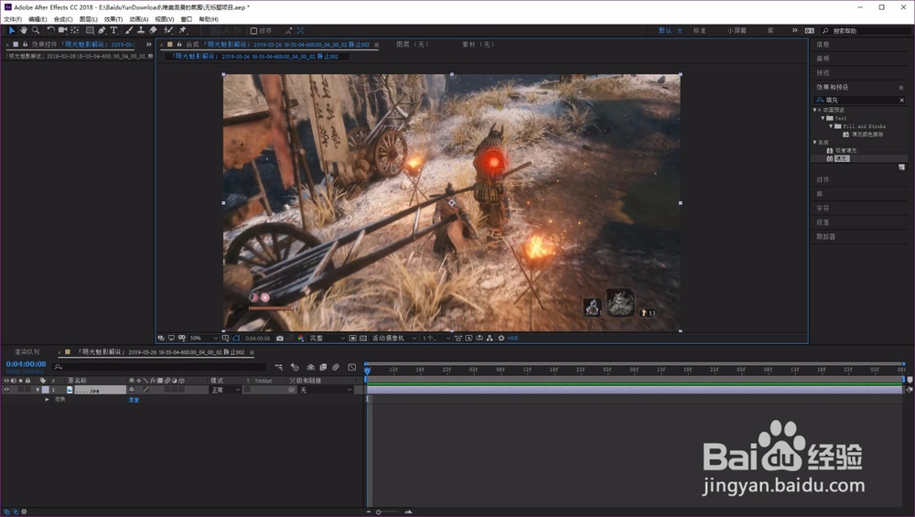Switch to the 小屏幕 workspace
This screenshot has width=915, height=517.
pos(737,30)
